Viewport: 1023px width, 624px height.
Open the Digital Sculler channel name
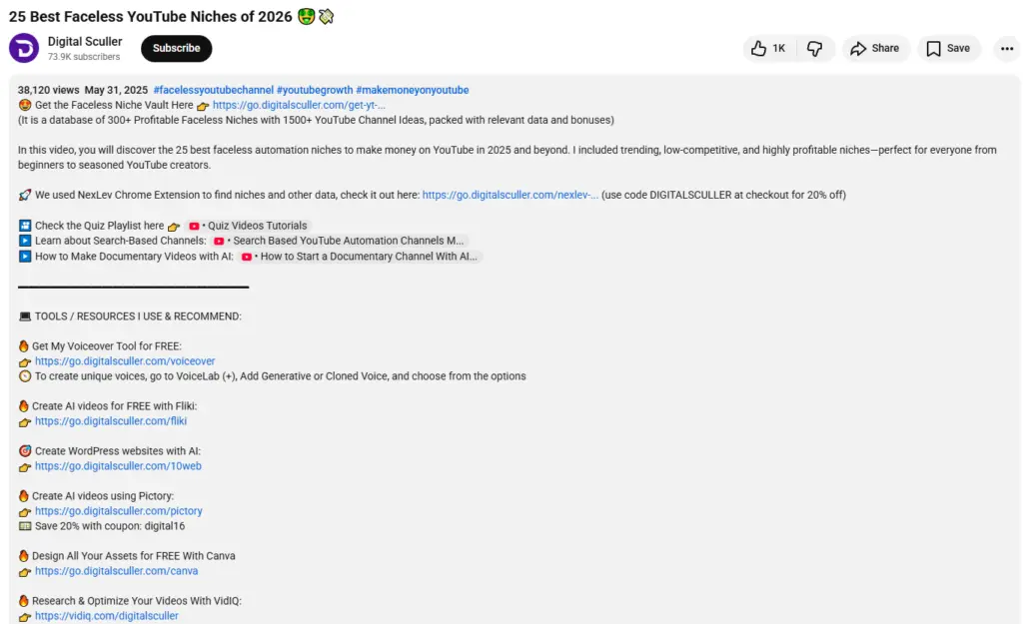pos(85,41)
